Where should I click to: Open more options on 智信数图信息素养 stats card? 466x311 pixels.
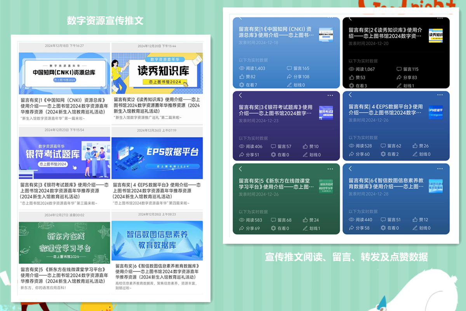click(x=440, y=168)
